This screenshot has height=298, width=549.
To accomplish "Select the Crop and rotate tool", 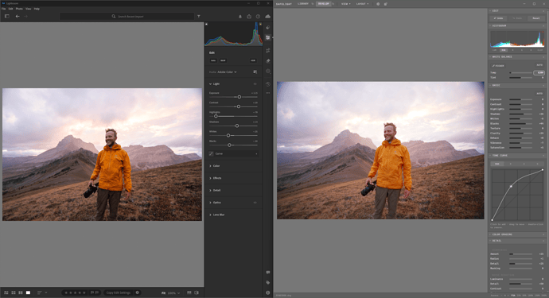I will coord(268,50).
